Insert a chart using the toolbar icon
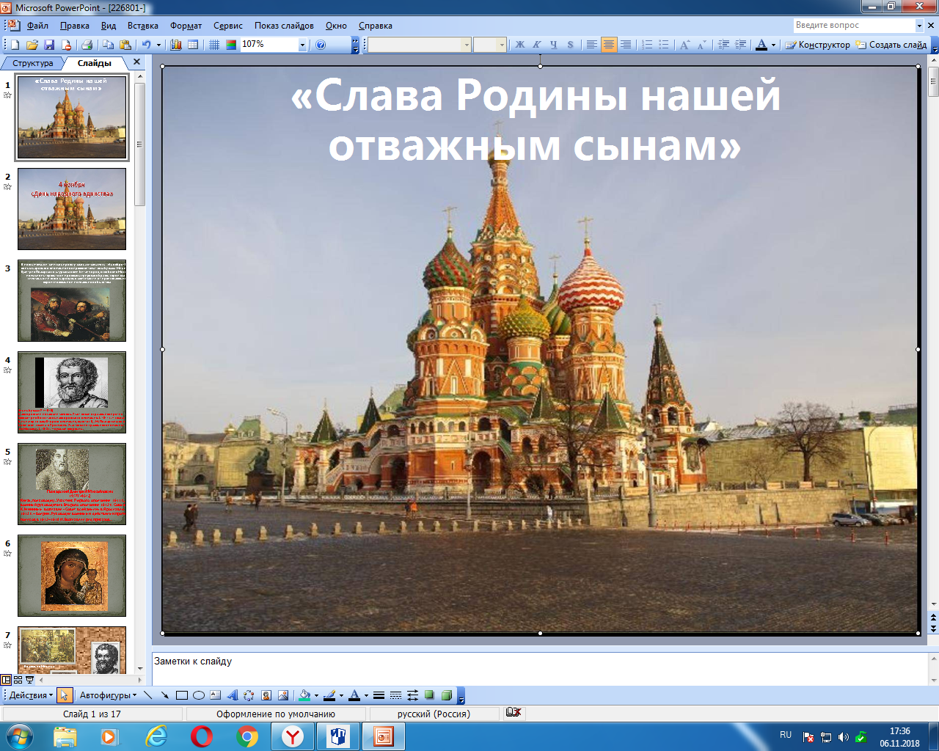This screenshot has height=751, width=939. (x=176, y=45)
